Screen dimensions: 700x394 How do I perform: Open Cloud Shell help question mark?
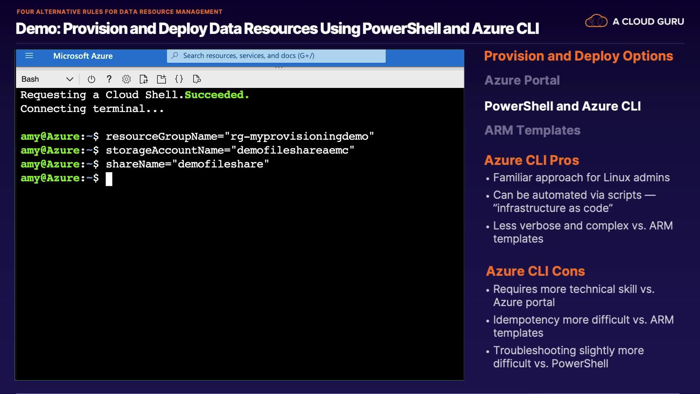(109, 79)
